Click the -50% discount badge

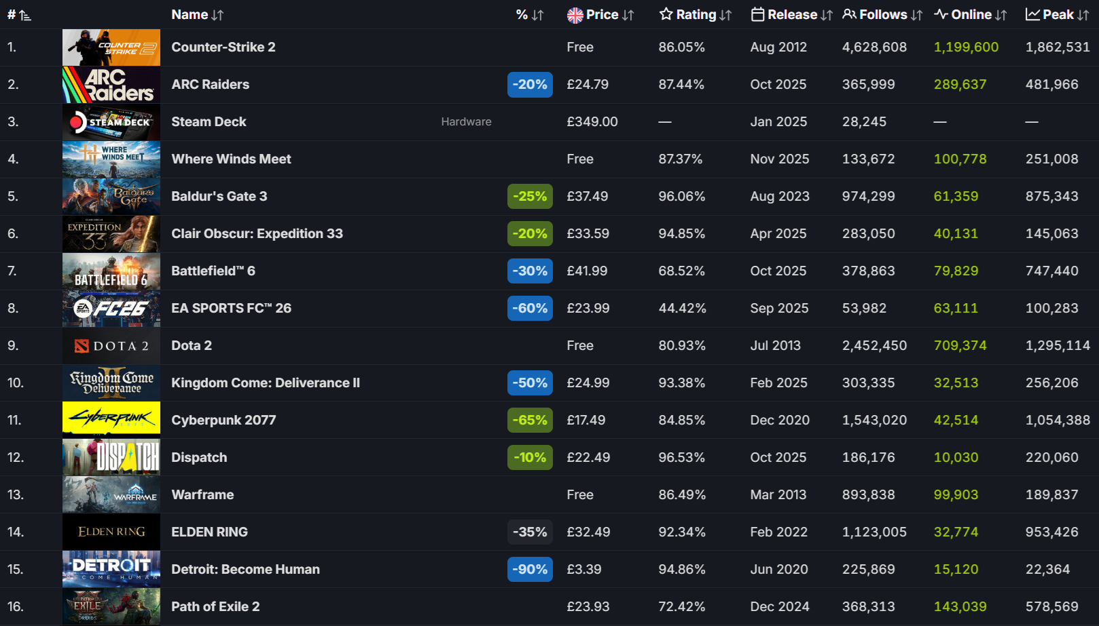pyautogui.click(x=530, y=383)
